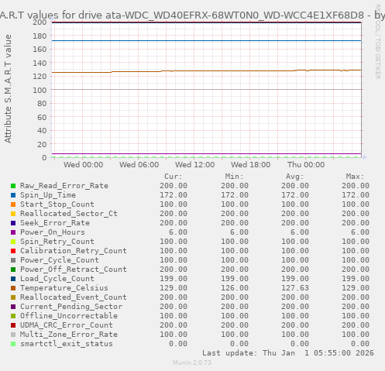Select the Raw_Read_Error_Rate label
The image size is (385, 371).
point(64,186)
